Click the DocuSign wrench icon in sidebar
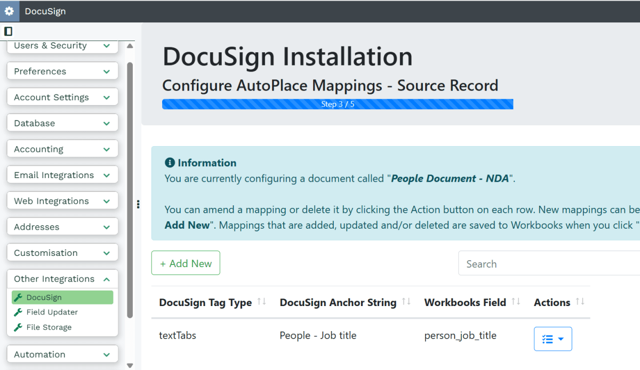This screenshot has height=370, width=640. point(18,297)
